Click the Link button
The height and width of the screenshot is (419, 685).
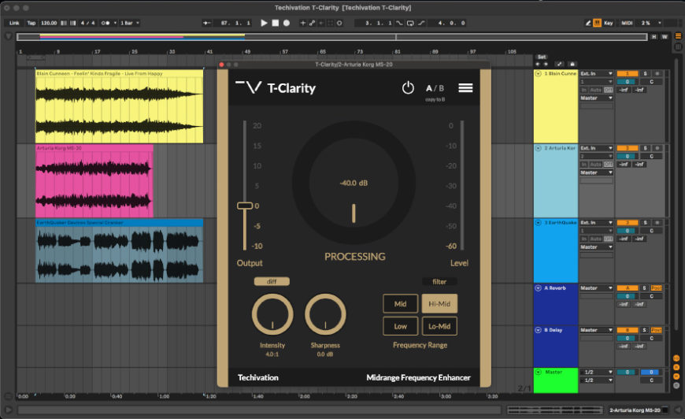click(x=14, y=23)
